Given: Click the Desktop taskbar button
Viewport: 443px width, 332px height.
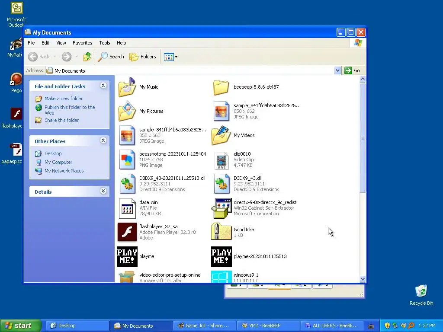Looking at the screenshot, I should [77, 326].
